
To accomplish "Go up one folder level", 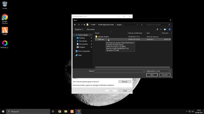I will click(84, 25).
